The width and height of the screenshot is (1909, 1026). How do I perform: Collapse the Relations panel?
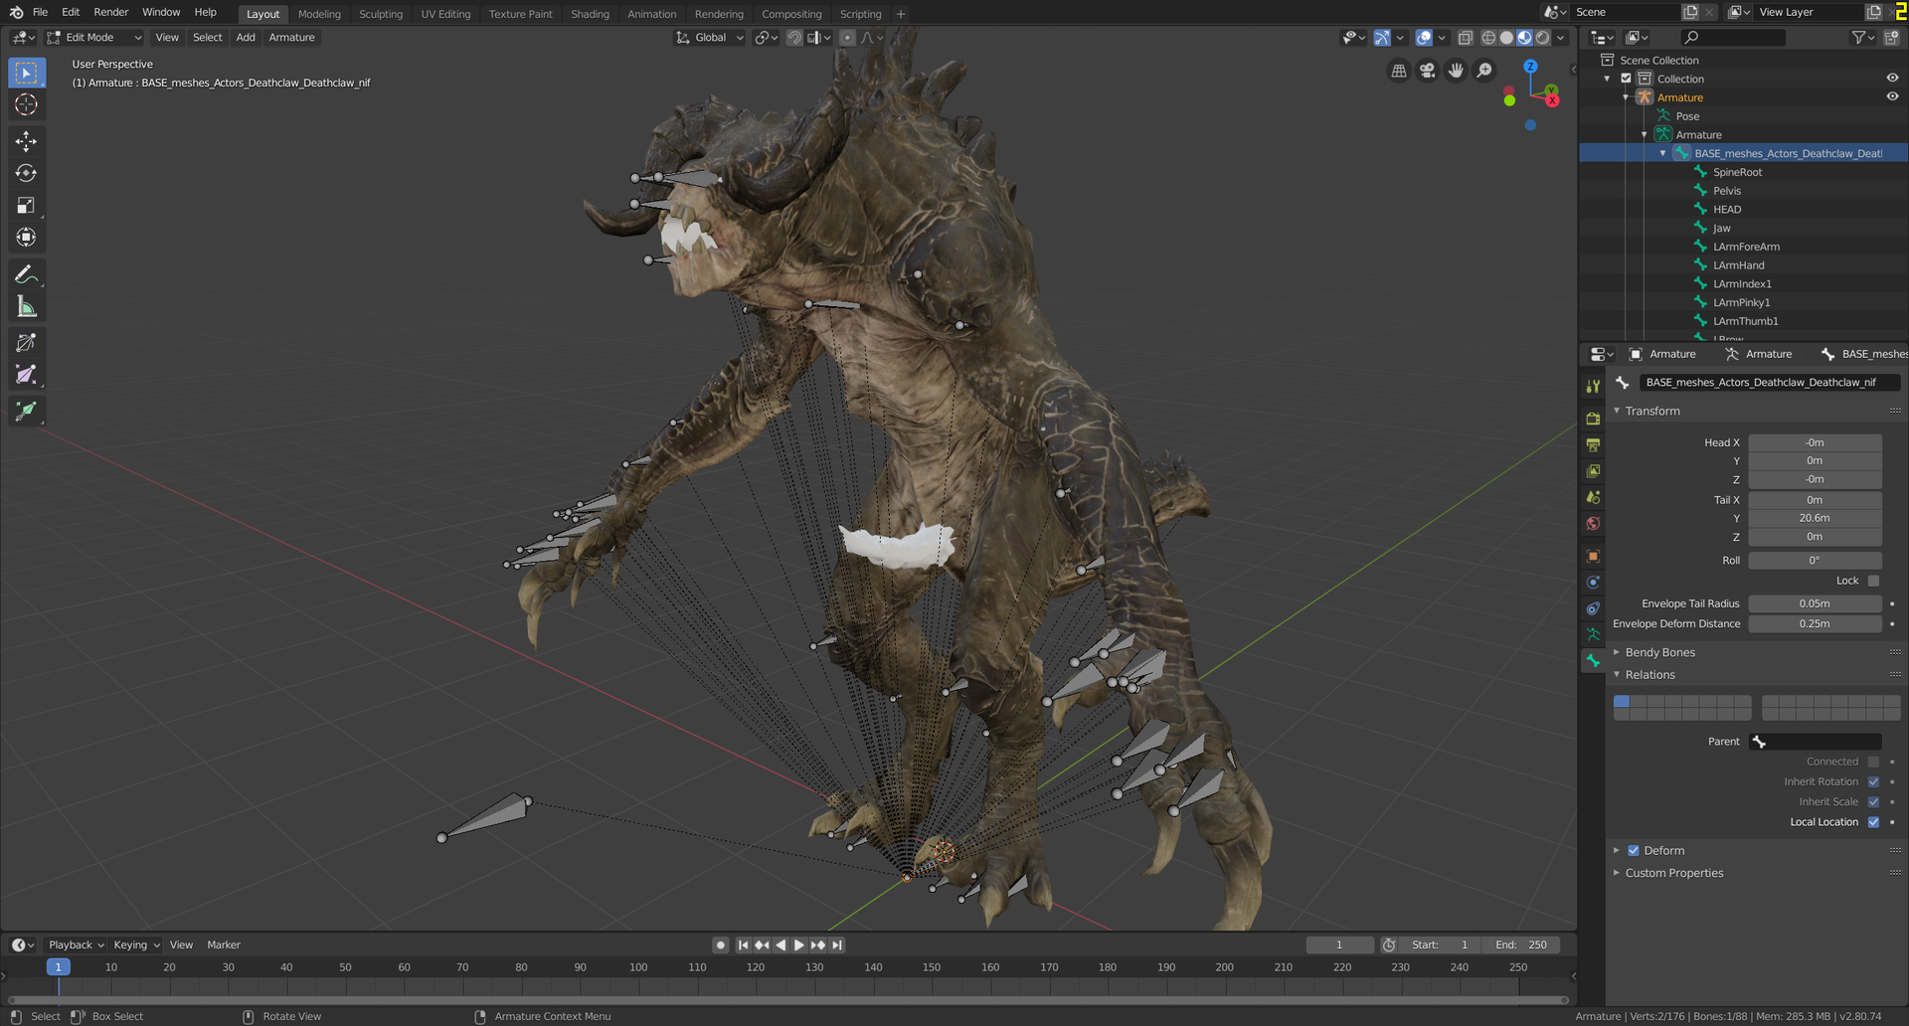(x=1650, y=675)
